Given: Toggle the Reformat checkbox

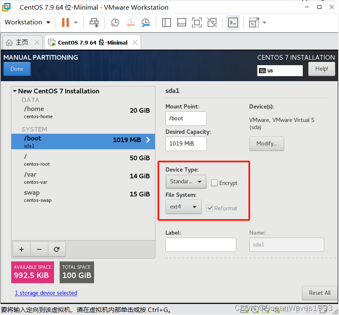Looking at the screenshot, I should pos(209,208).
